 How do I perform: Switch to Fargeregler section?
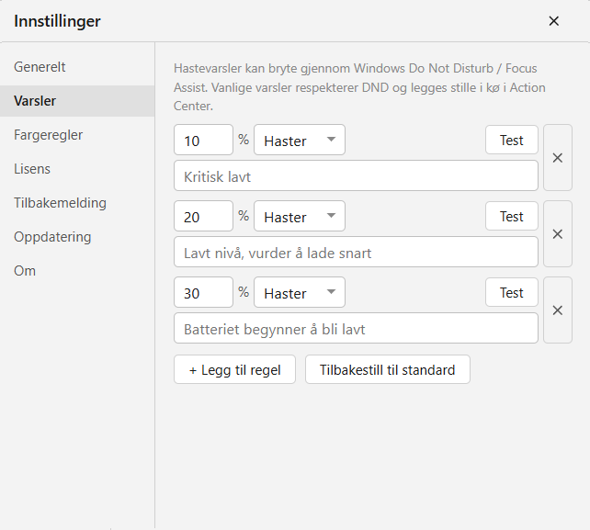pyautogui.click(x=77, y=135)
